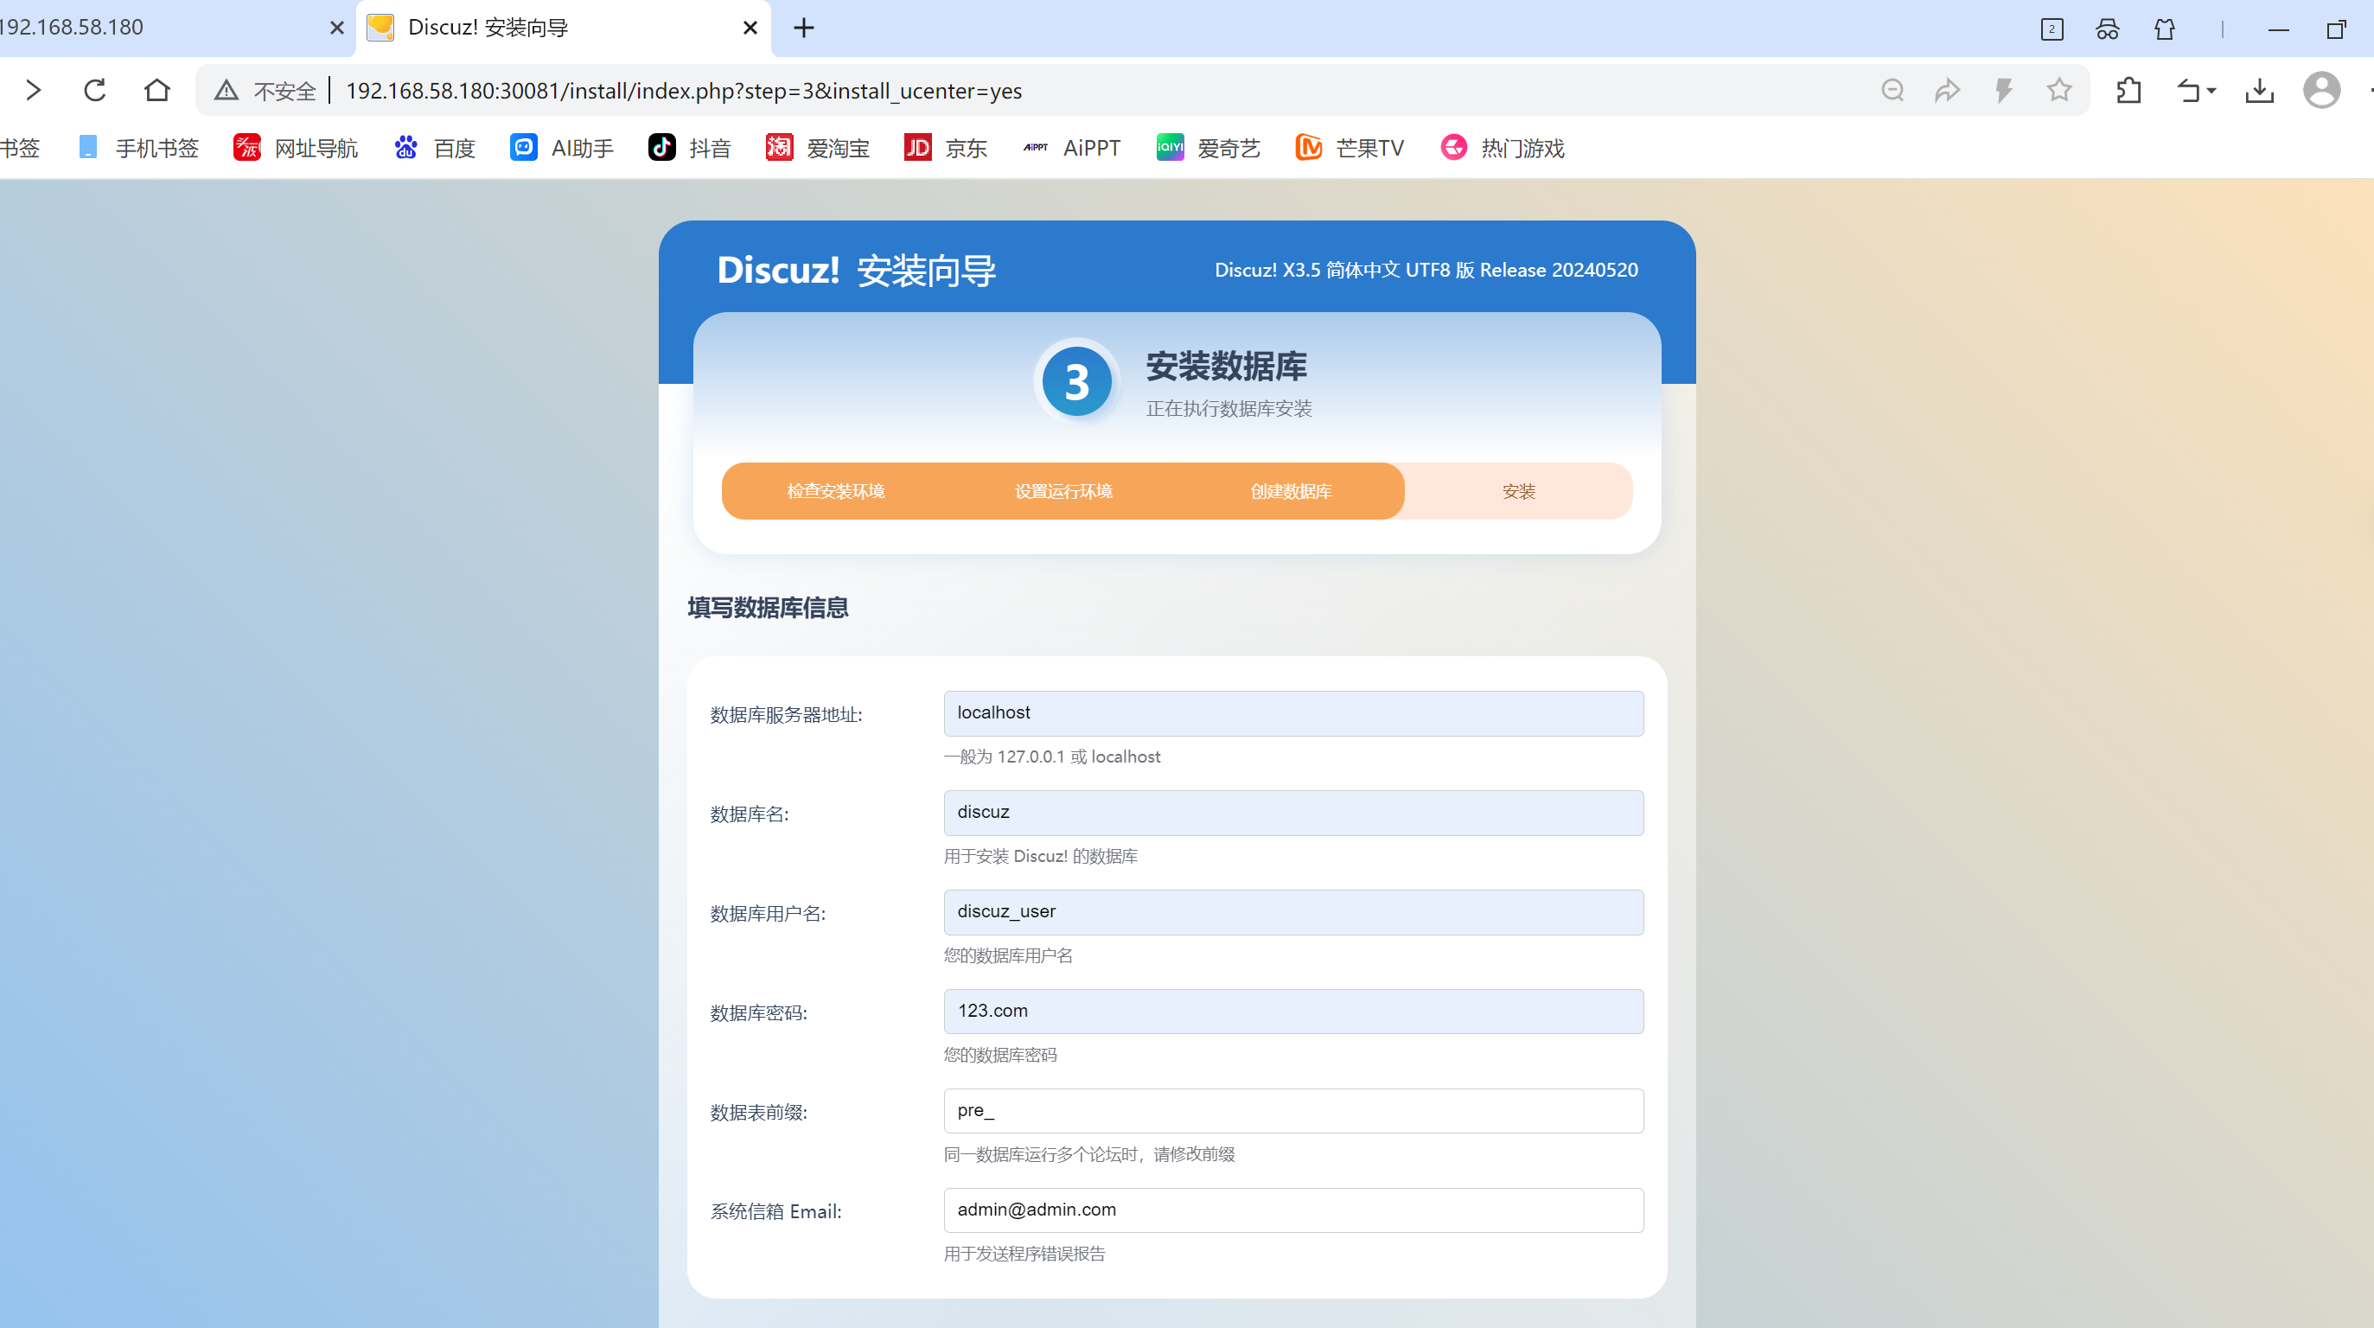The height and width of the screenshot is (1328, 2374).
Task: Open the downloads icon
Action: tap(2260, 90)
